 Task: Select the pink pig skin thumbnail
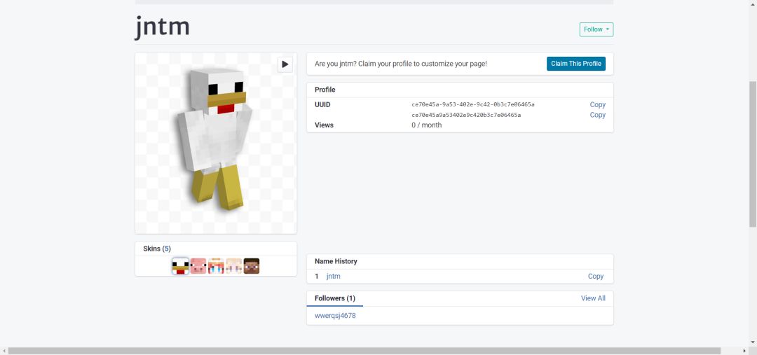click(x=198, y=266)
